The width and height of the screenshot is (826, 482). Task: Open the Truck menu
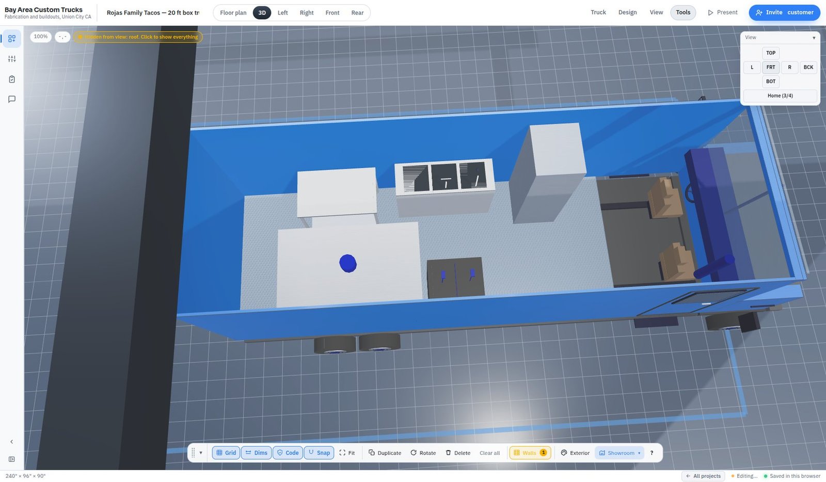[598, 12]
